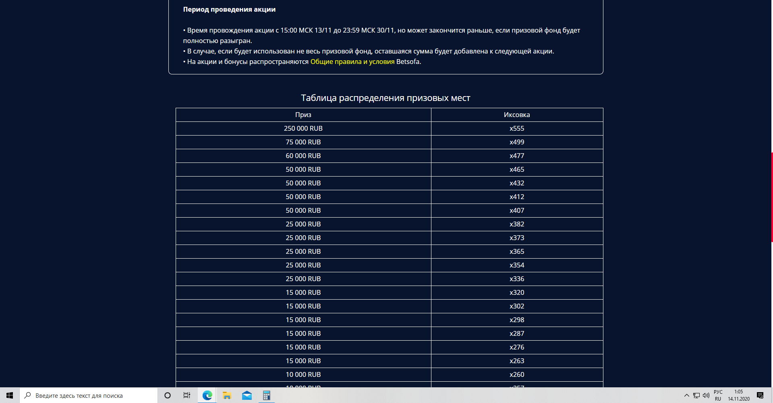Click the 'x407' multiplier cell
773x403 pixels.
tap(517, 210)
